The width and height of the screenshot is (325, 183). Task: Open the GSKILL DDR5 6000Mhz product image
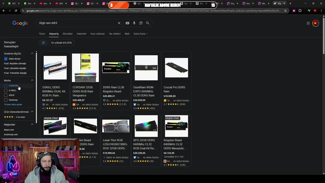pyautogui.click(x=55, y=68)
